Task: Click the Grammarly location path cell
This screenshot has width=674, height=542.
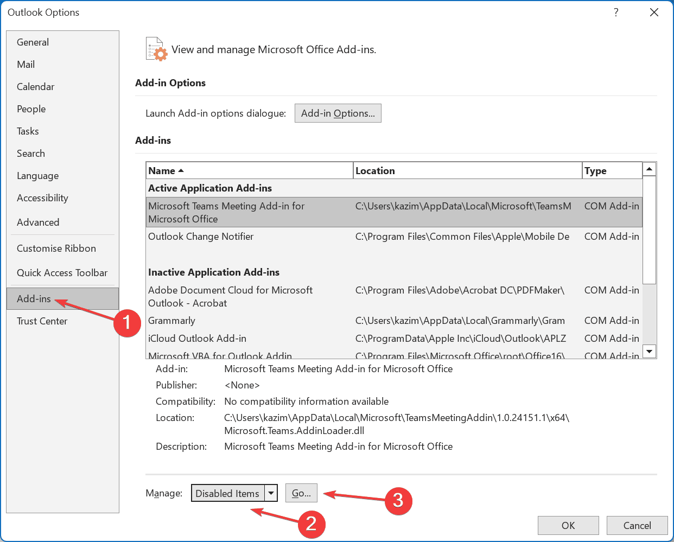Action: [x=460, y=321]
